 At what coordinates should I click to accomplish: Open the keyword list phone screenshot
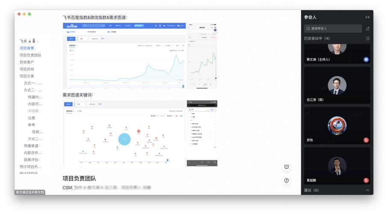click(x=202, y=134)
